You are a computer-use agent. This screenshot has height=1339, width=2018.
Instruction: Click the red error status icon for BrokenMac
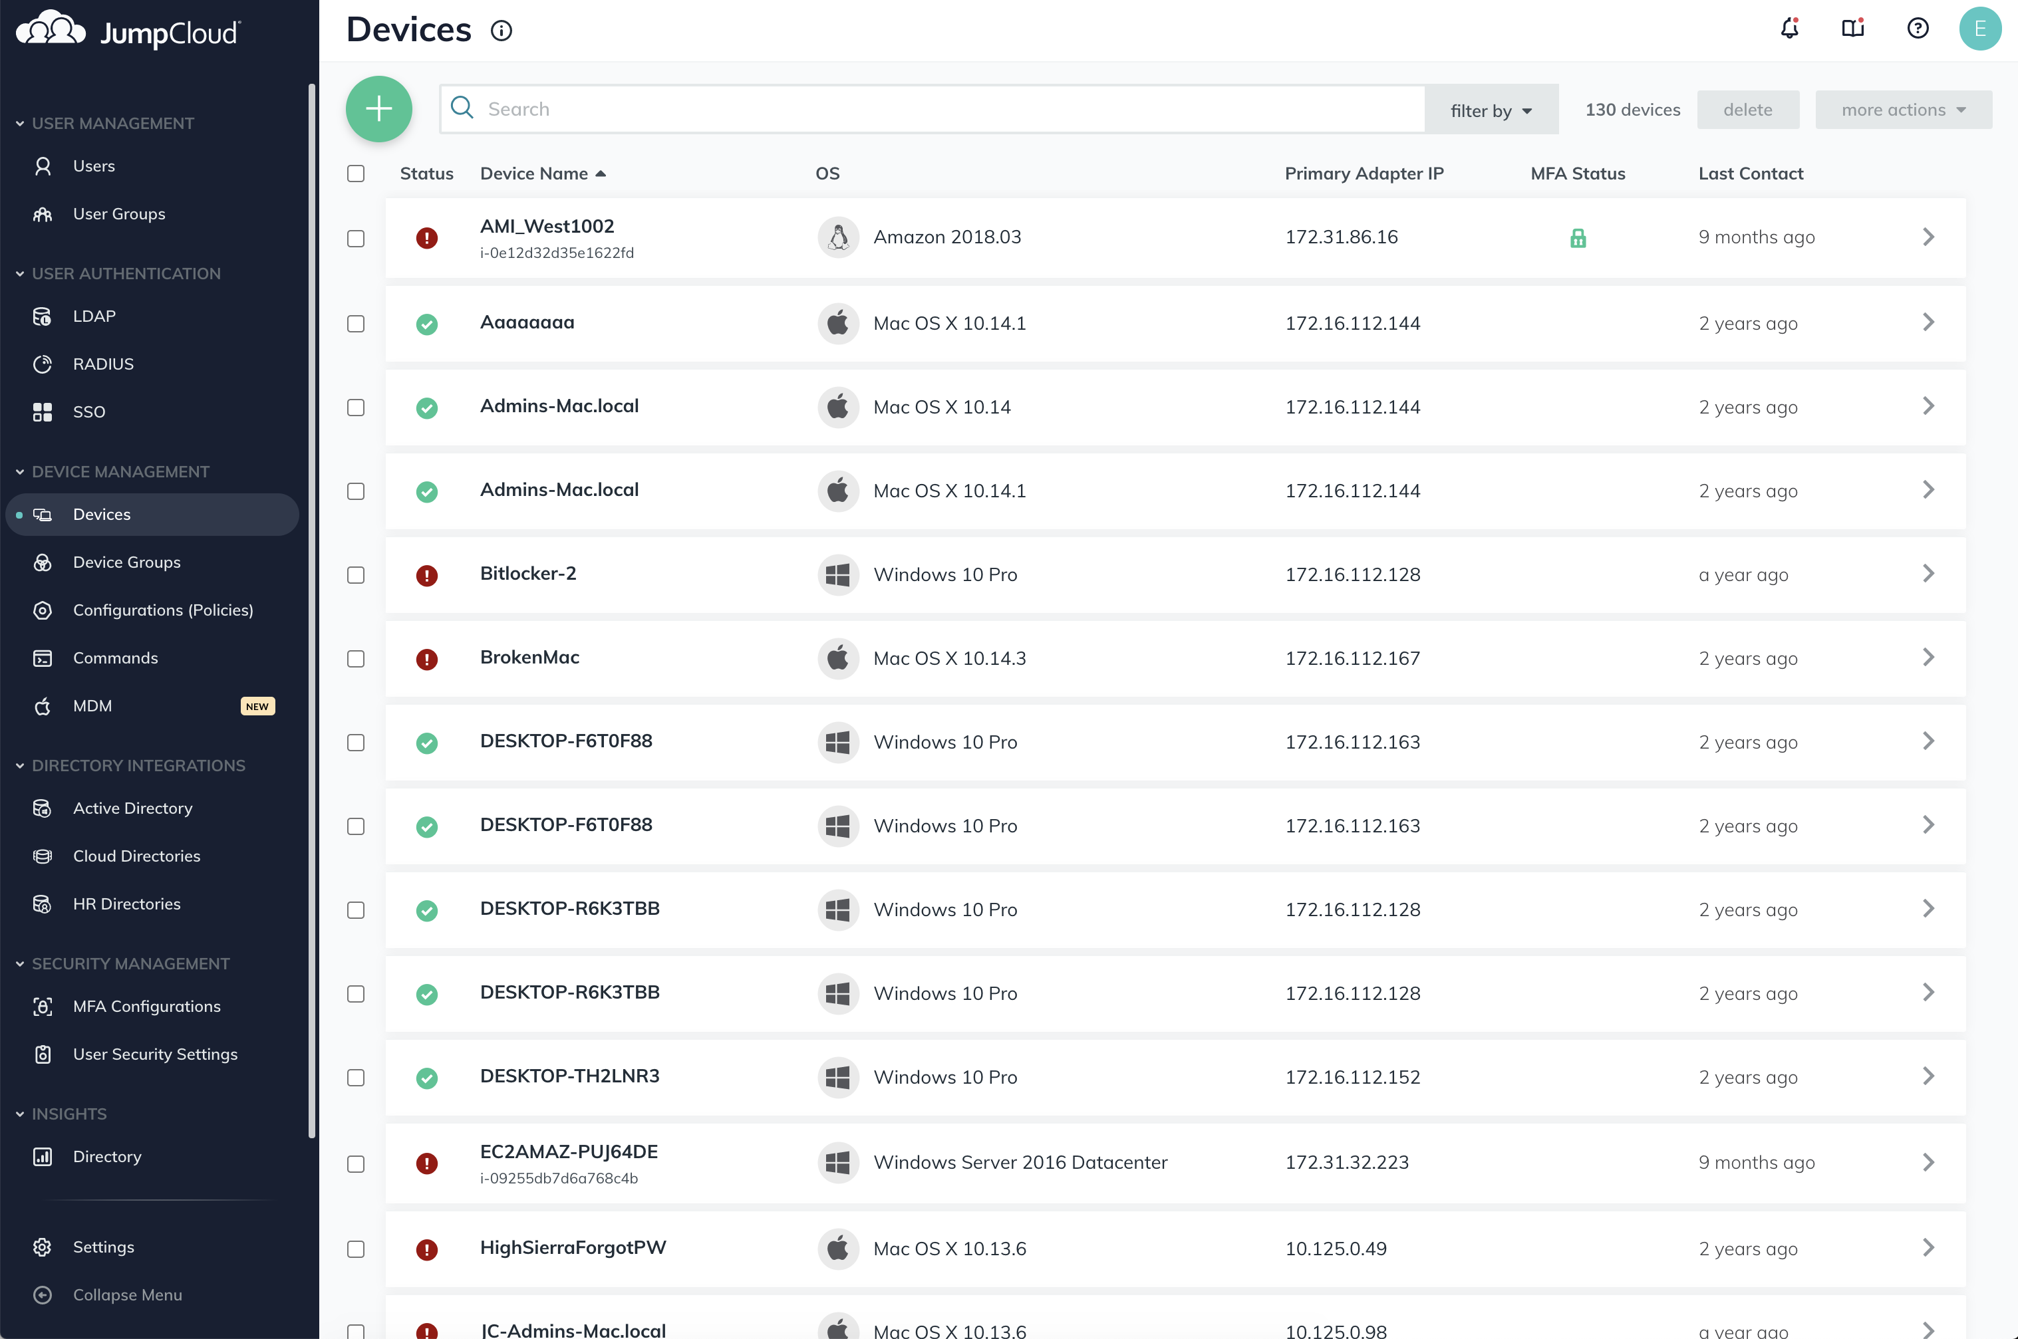click(426, 660)
